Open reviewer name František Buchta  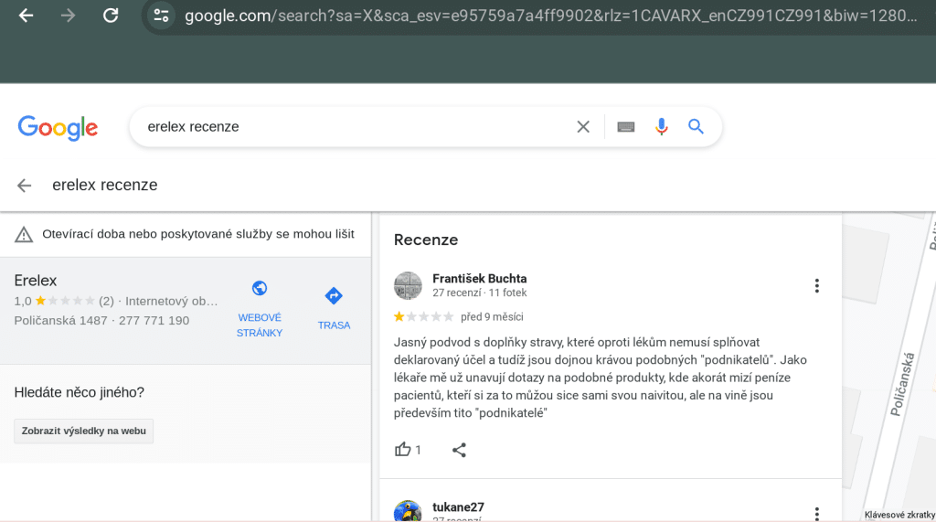click(479, 278)
